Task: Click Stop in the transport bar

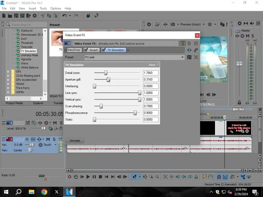Action: tap(100, 177)
